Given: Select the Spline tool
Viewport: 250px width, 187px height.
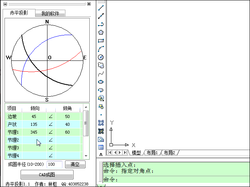Looking at the screenshot, I should (101, 74).
